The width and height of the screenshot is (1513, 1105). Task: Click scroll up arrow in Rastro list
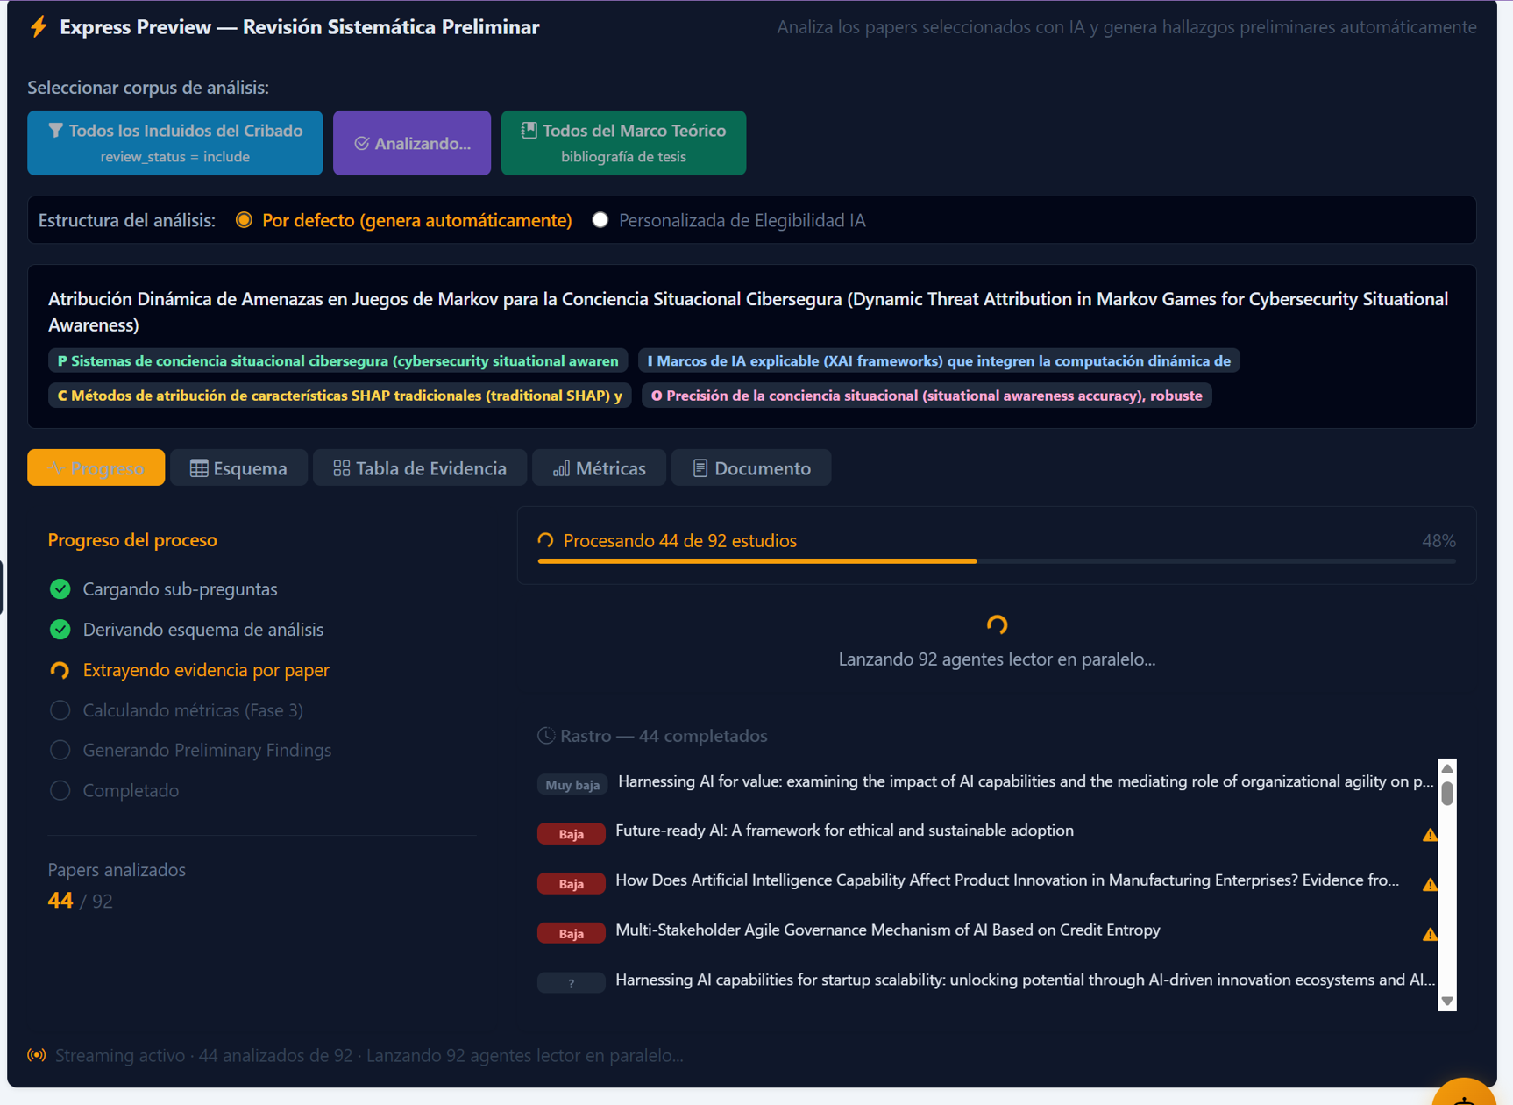pos(1447,769)
